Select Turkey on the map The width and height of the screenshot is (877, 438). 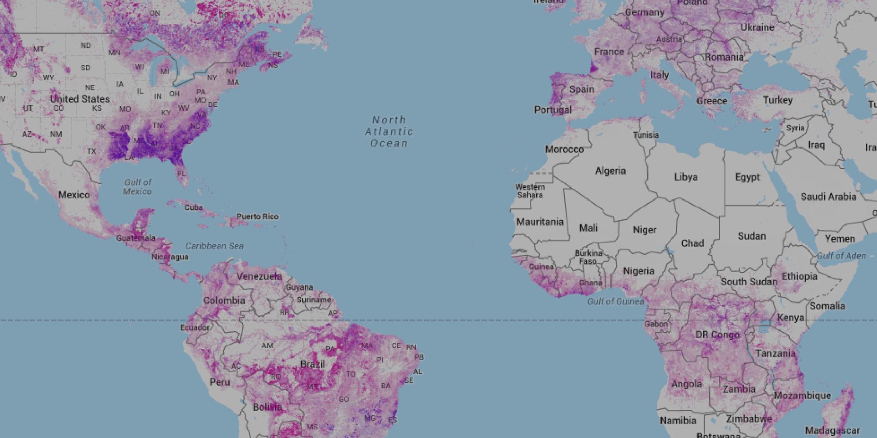click(778, 100)
